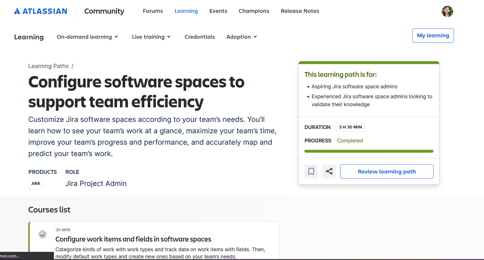Screen dimensions: 484x260
Task: Click the completed badge icon on first course
Action: tap(43, 234)
